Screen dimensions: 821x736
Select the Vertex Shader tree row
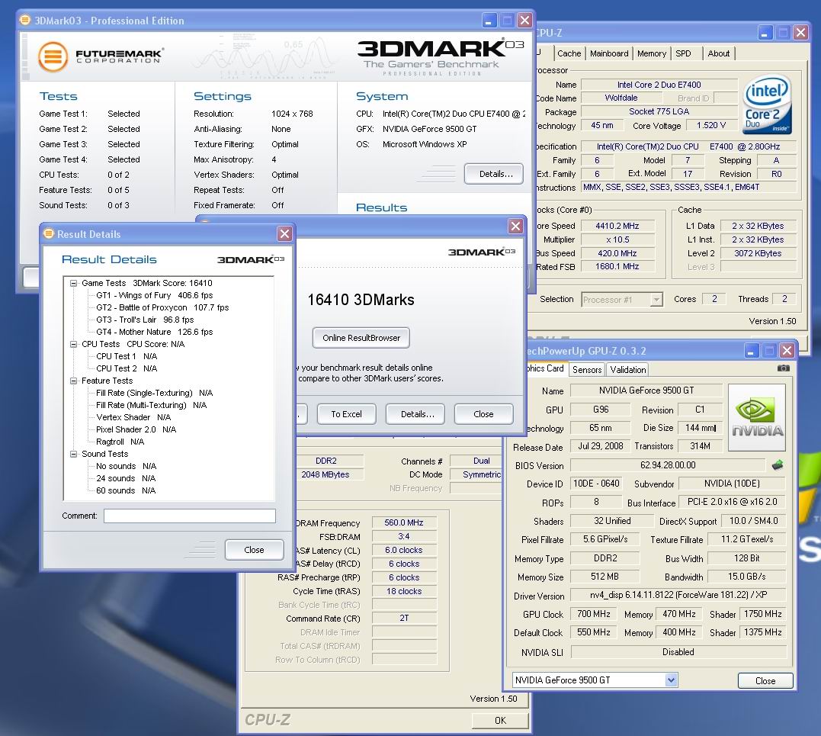(x=133, y=417)
